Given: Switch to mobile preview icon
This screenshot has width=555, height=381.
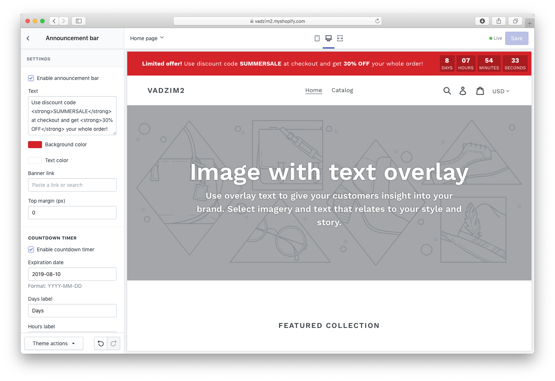Looking at the screenshot, I should pos(317,38).
